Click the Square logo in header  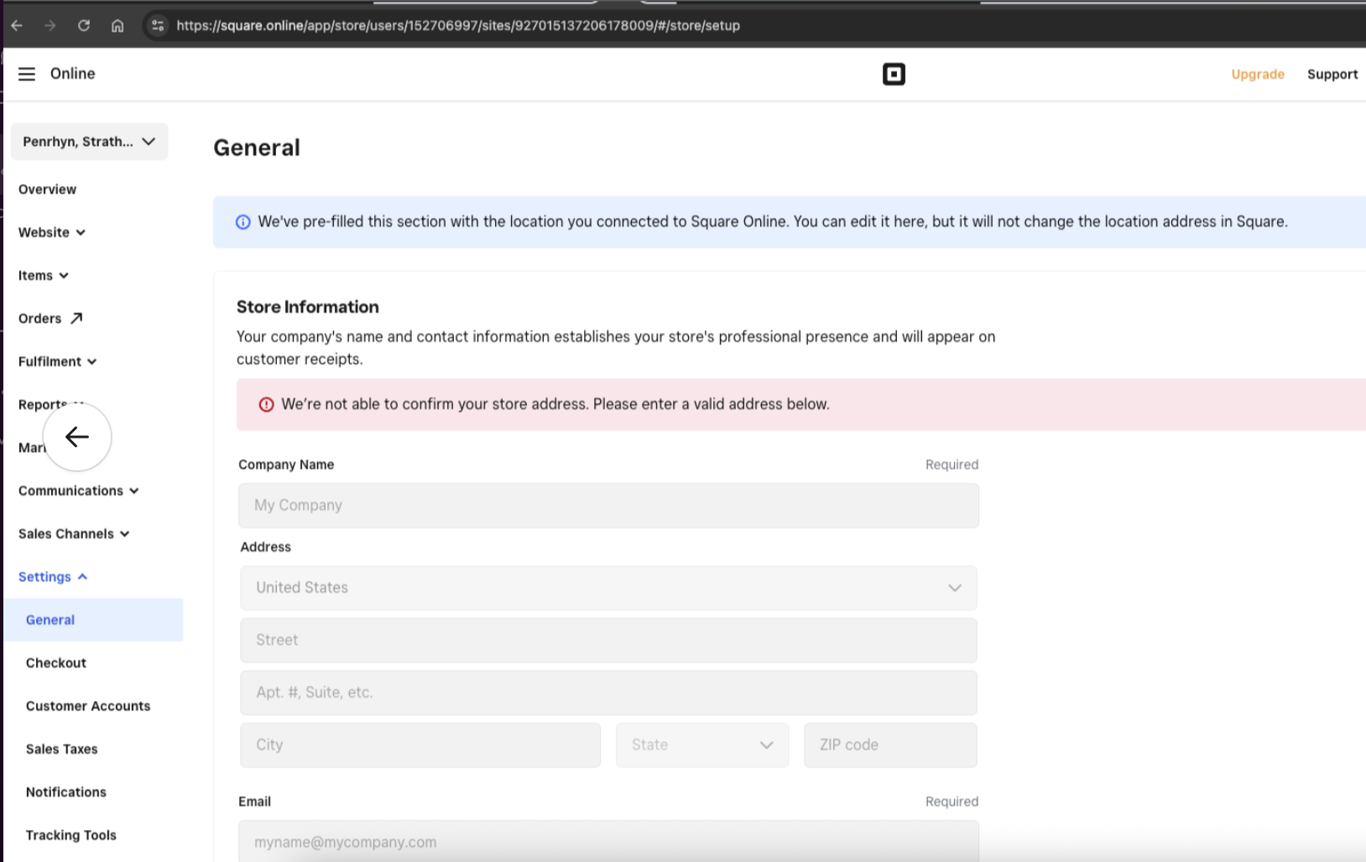coord(894,75)
